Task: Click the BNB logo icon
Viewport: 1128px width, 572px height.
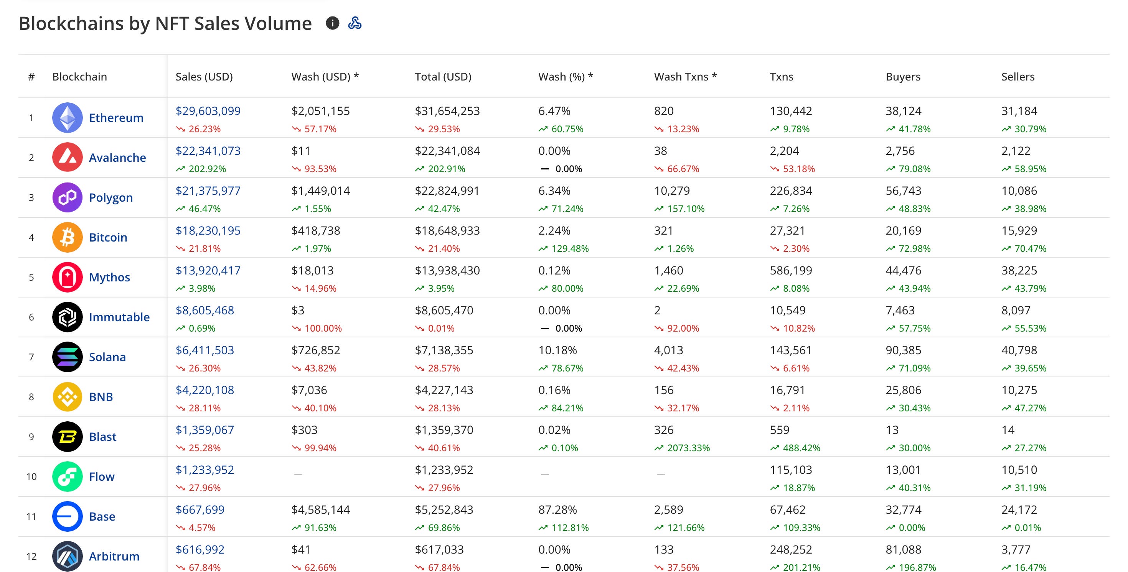Action: pyautogui.click(x=68, y=396)
